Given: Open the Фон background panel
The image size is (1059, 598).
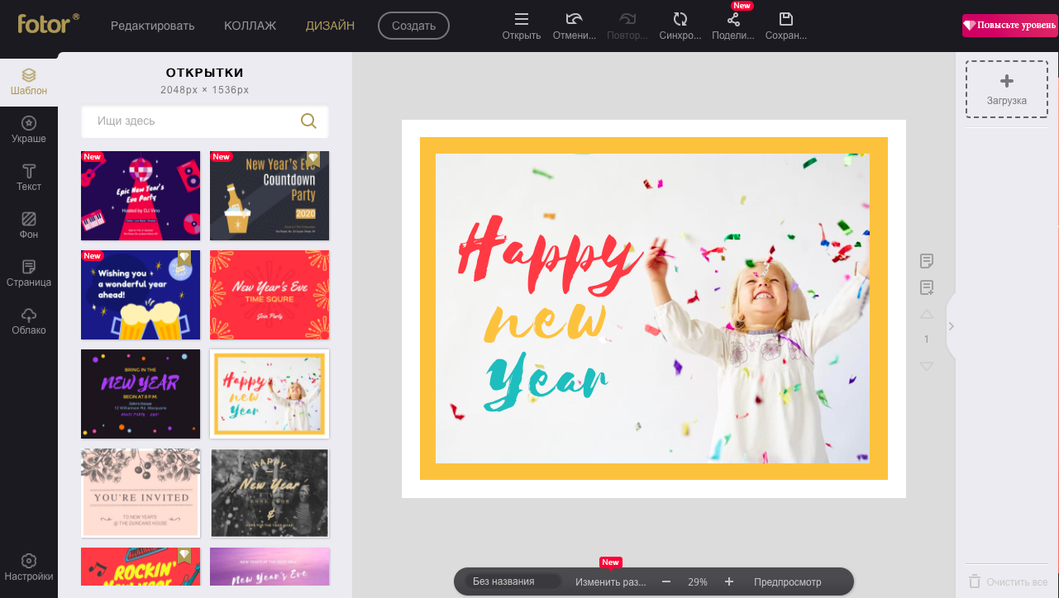Looking at the screenshot, I should [x=29, y=225].
